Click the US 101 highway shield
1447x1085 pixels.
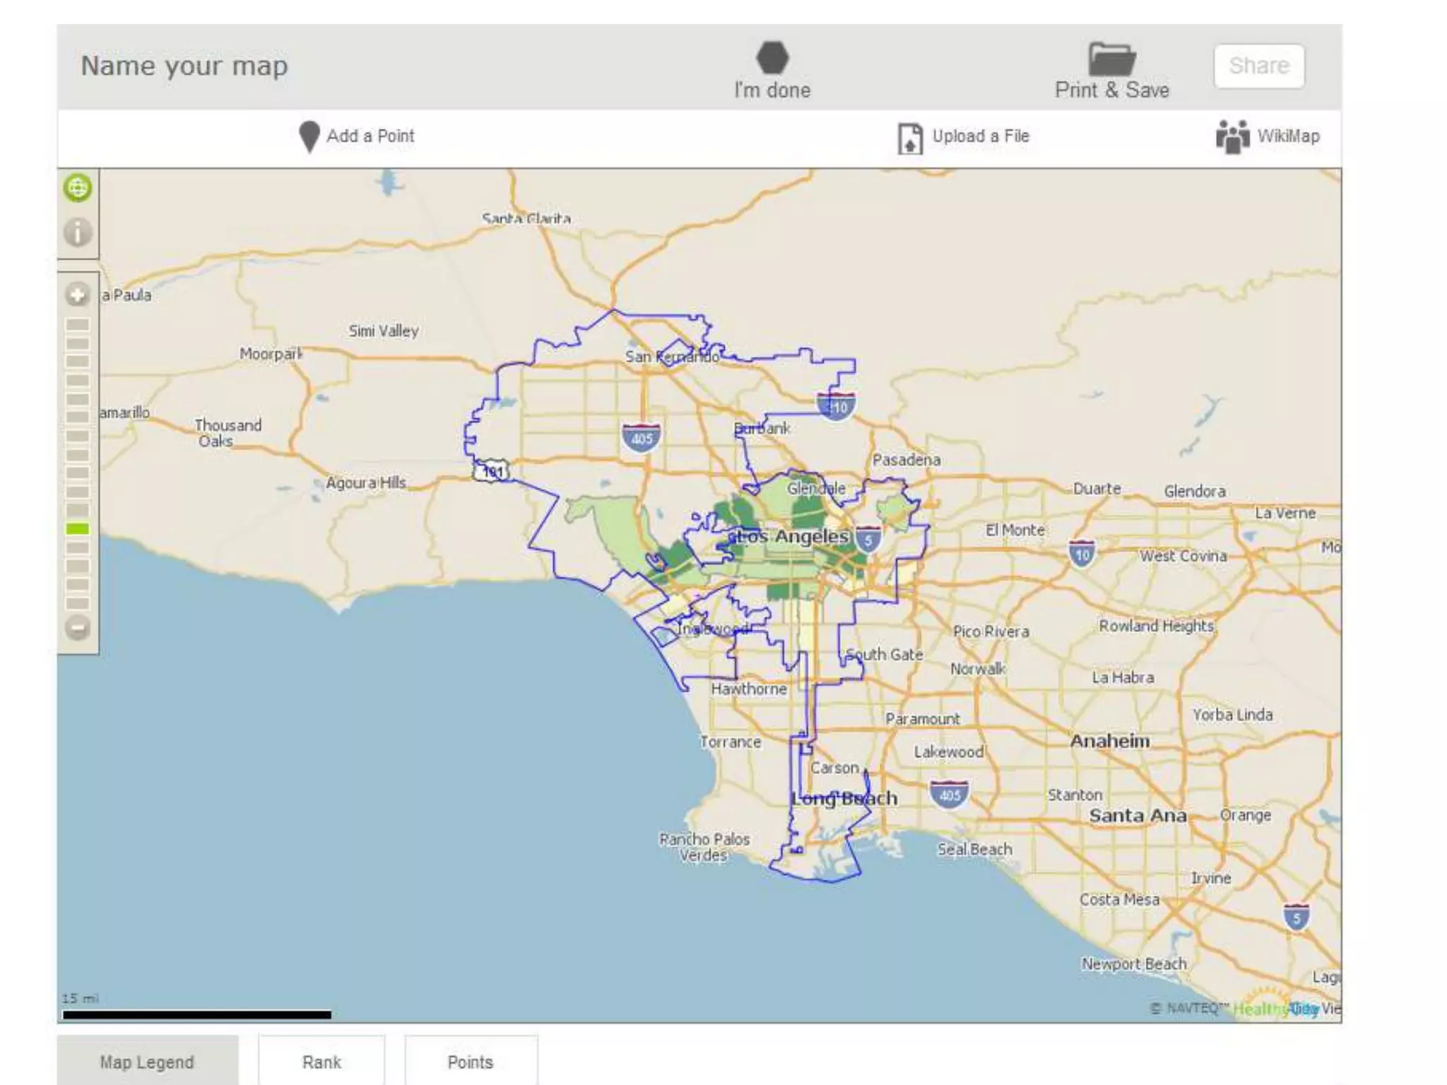pos(492,471)
